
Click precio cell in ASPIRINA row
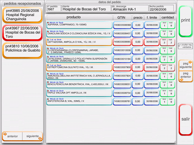(138, 25)
